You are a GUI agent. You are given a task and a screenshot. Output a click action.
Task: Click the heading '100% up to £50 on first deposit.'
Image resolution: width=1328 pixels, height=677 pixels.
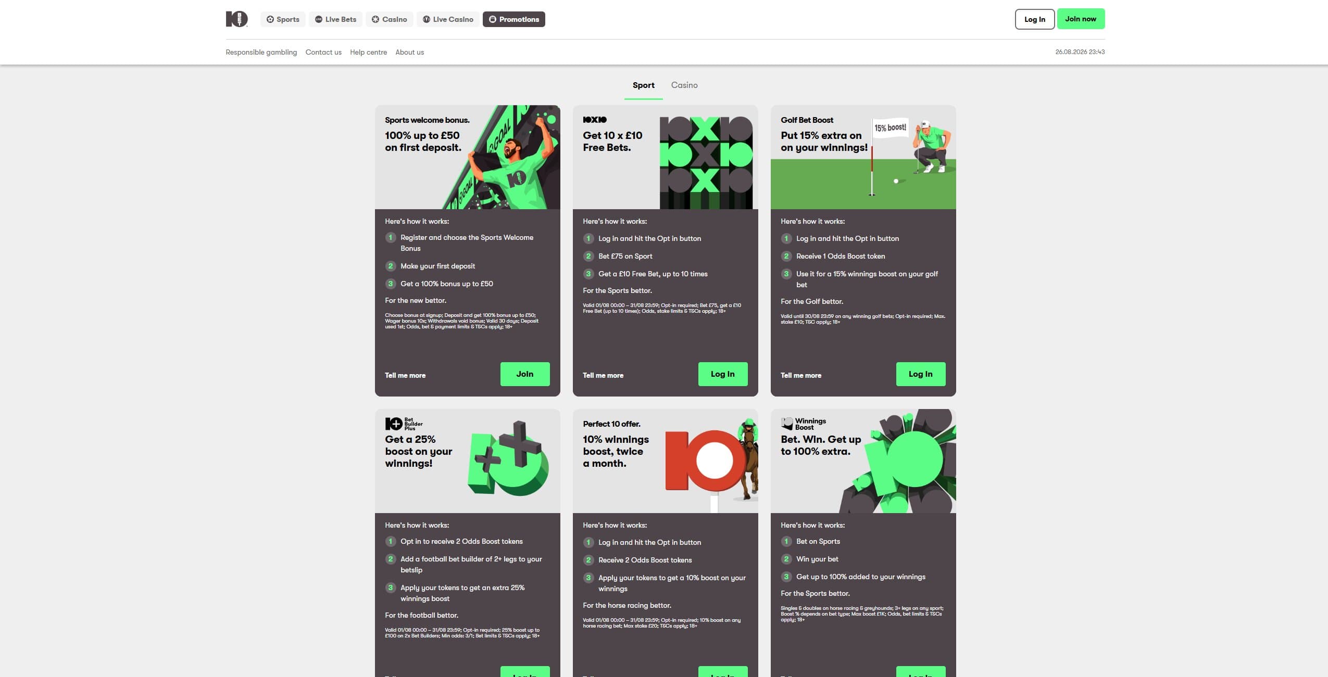[423, 142]
